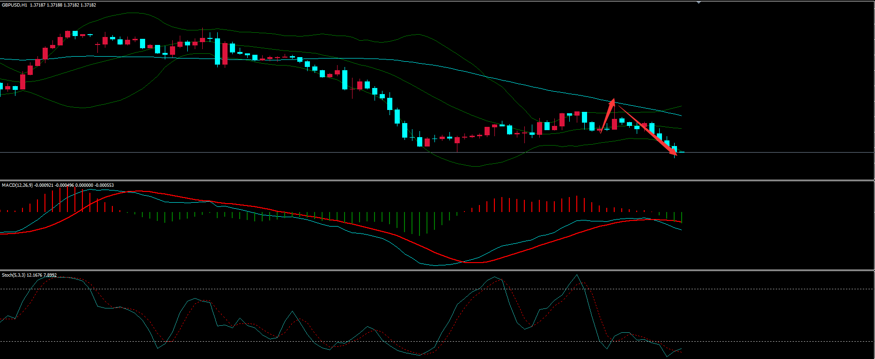Click the cyan moving average line end point
875x359 pixels.
[681, 115]
